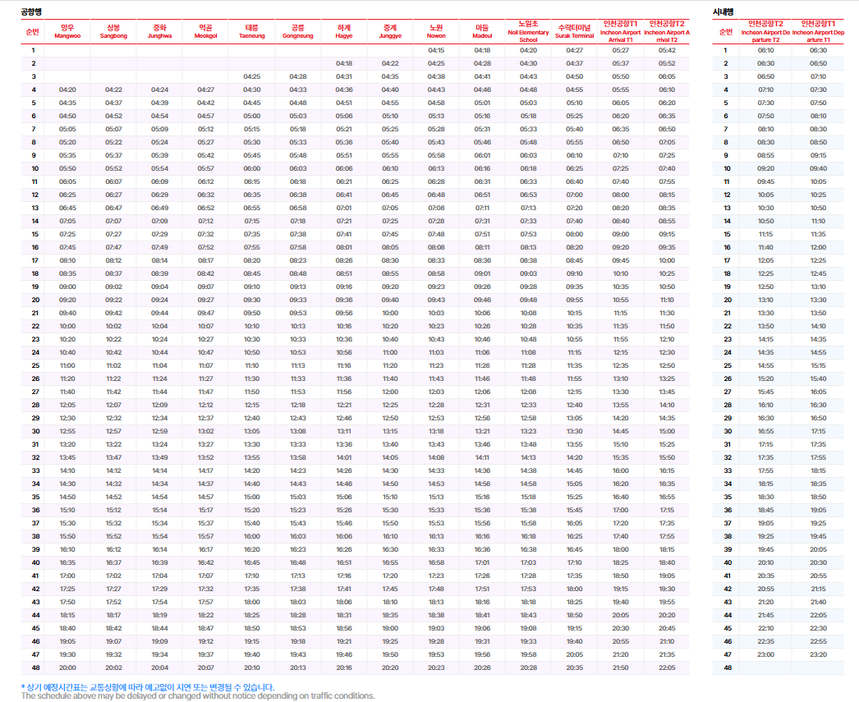Image resolution: width=859 pixels, height=702 pixels.
Task: Click 04:20 Mangwoo time in airport-bound row 4
Action: point(67,89)
